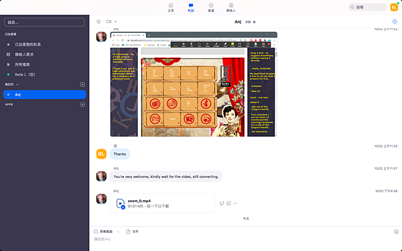Open the chat info panel icon
402x251 pixels.
tap(395, 21)
